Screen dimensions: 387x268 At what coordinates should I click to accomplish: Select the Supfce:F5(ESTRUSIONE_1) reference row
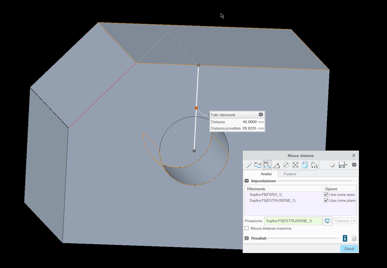284,200
